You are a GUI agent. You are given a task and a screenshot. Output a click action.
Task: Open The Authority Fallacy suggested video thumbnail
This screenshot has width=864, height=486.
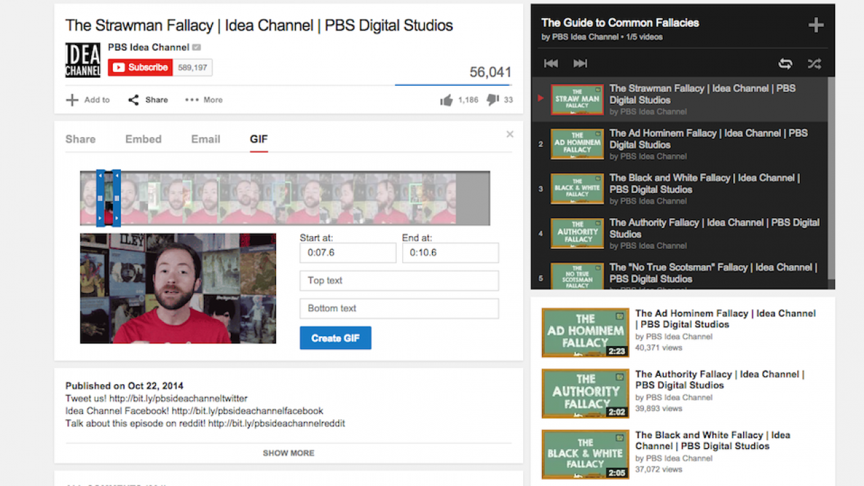coord(585,393)
